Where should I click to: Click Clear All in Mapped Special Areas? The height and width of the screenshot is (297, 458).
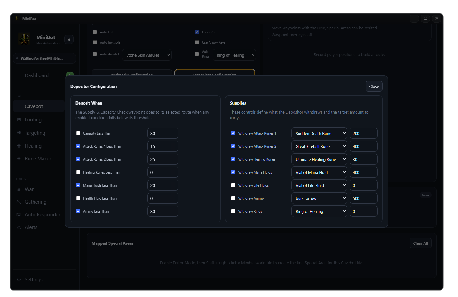point(420,243)
